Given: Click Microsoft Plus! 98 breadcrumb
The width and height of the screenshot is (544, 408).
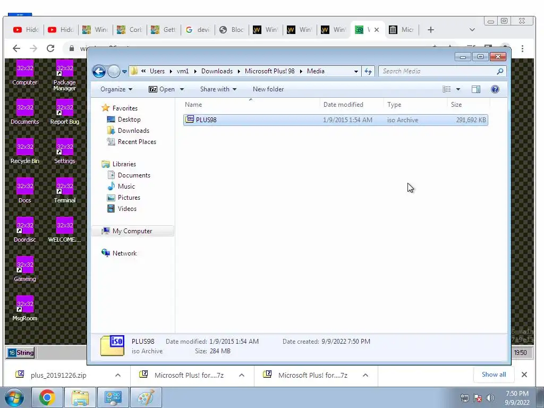Looking at the screenshot, I should [269, 71].
